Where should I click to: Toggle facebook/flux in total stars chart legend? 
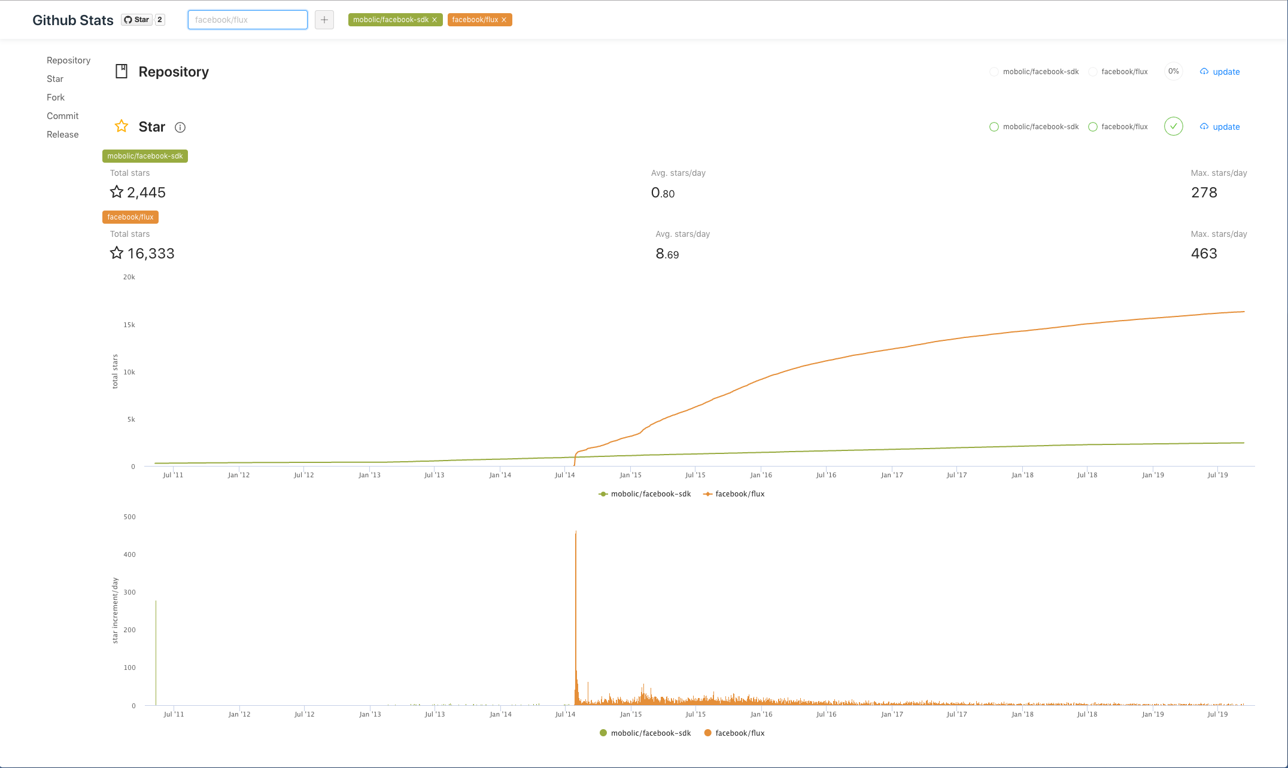(x=734, y=494)
